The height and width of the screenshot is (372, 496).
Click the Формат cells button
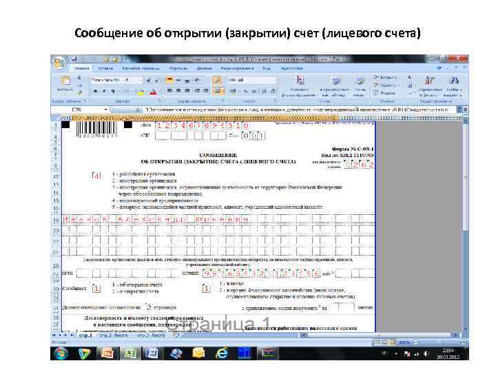pos(385,93)
